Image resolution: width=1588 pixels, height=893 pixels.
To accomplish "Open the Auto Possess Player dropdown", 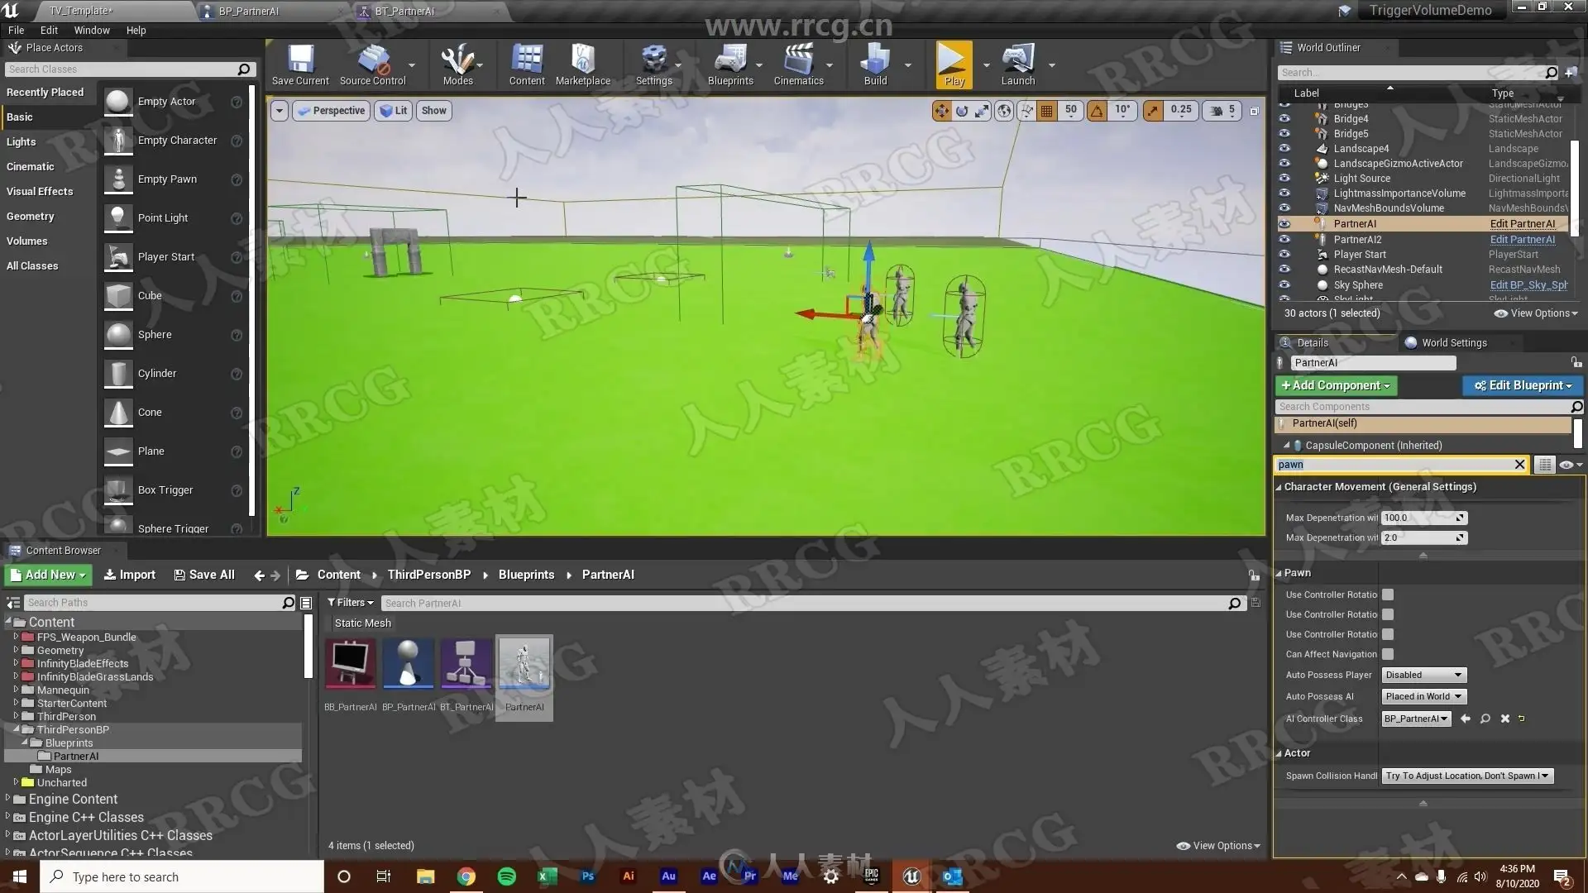I will pos(1423,676).
